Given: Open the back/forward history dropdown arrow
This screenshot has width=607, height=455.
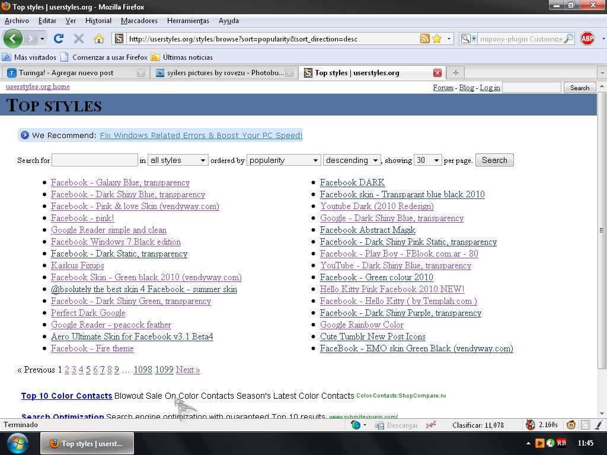Looking at the screenshot, I should point(42,39).
